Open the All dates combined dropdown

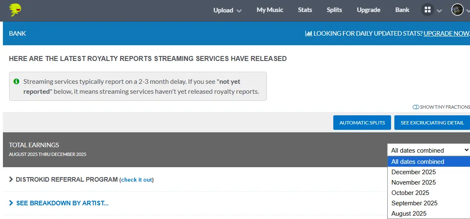coord(428,150)
